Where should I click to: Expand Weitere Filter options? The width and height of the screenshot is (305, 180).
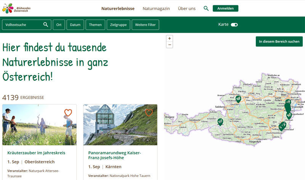145,25
